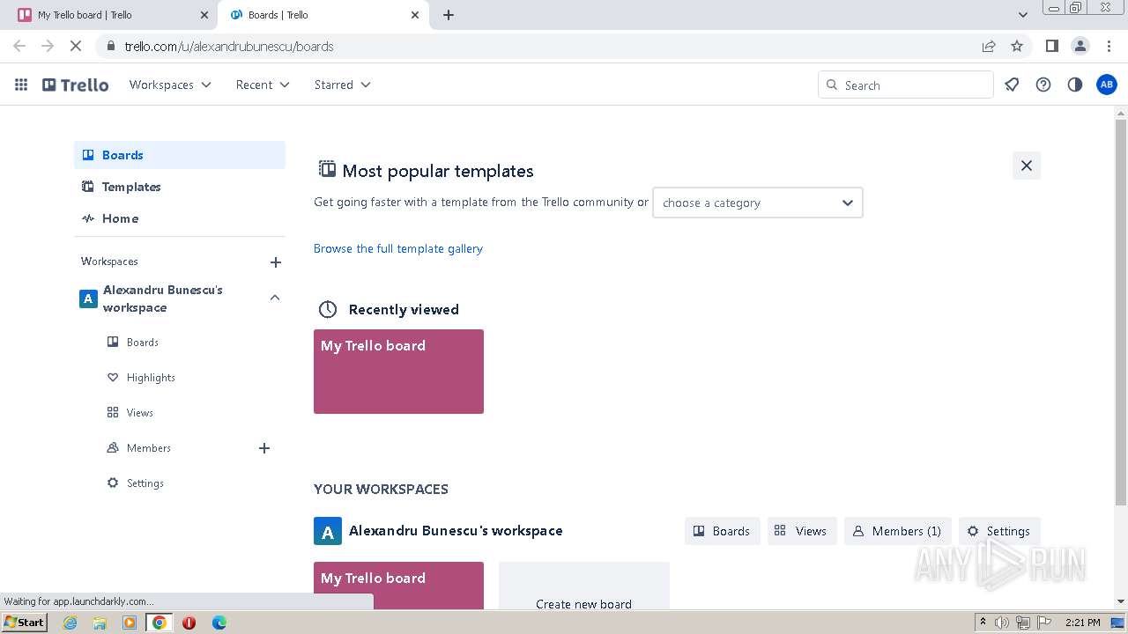Click the volume speaker tray icon
This screenshot has height=634, width=1128.
[x=1002, y=623]
